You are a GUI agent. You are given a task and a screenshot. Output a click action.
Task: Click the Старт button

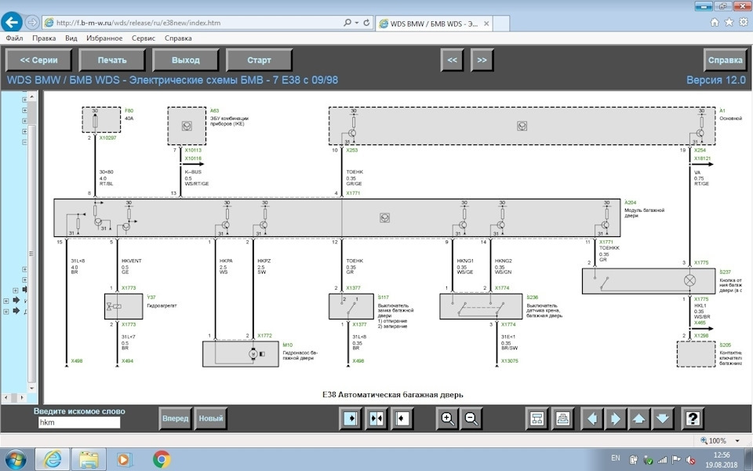[259, 60]
